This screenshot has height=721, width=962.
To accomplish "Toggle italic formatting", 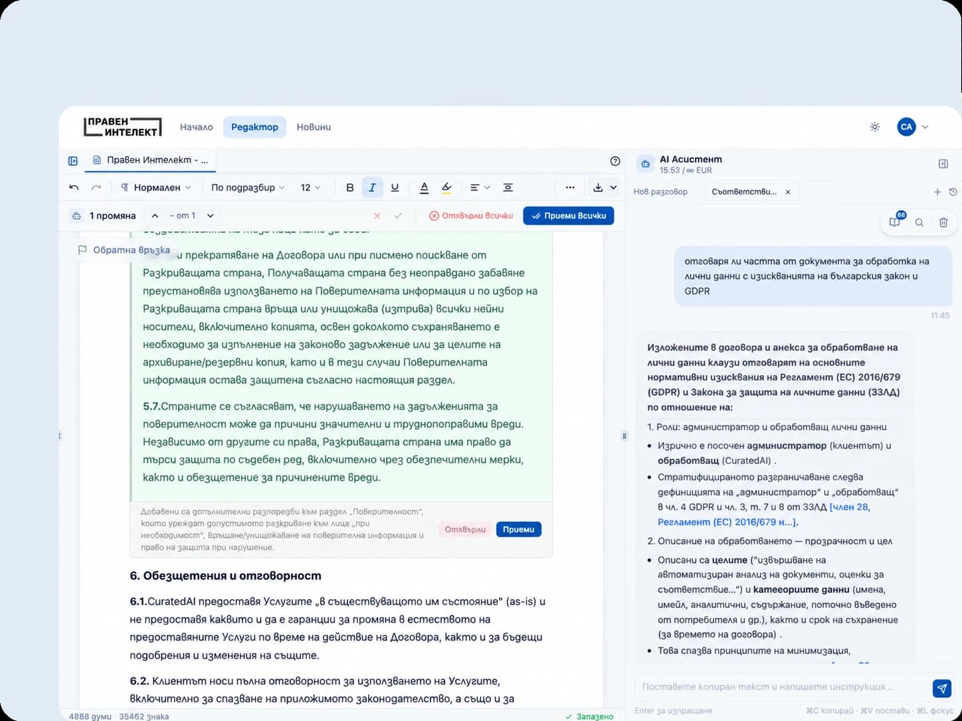I will (372, 188).
